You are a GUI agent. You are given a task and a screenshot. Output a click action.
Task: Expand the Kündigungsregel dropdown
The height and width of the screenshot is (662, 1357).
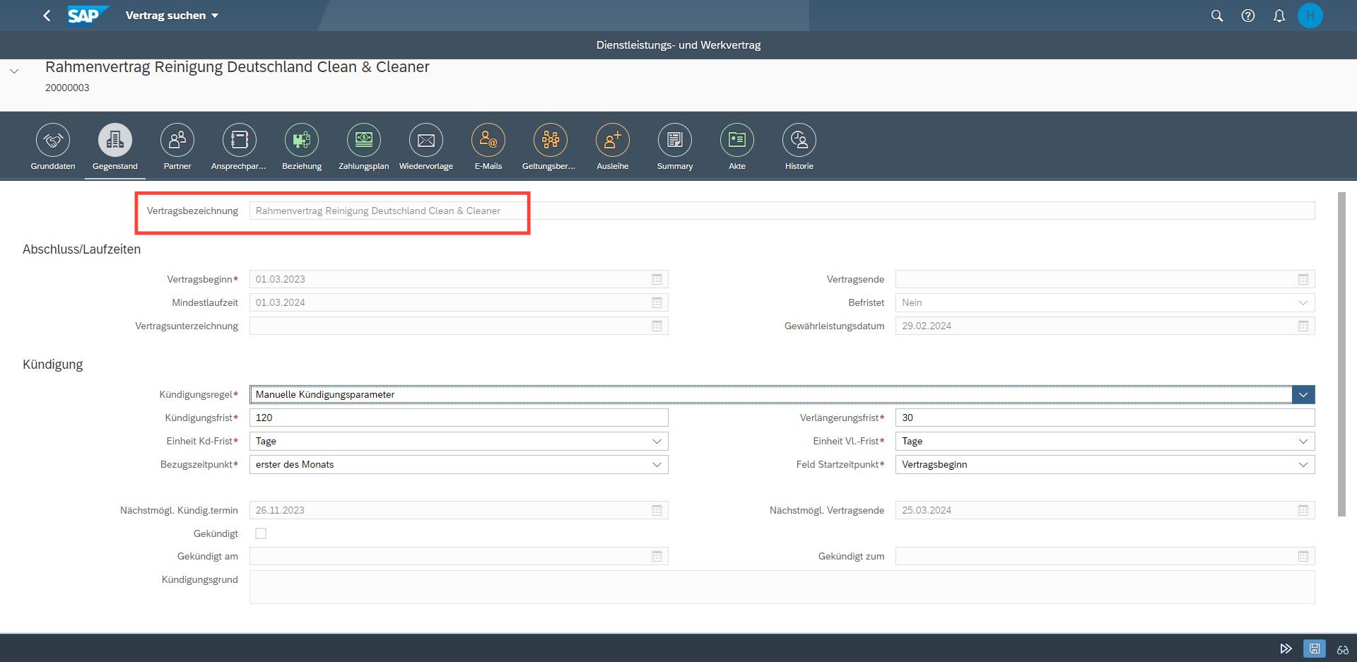coord(1303,394)
